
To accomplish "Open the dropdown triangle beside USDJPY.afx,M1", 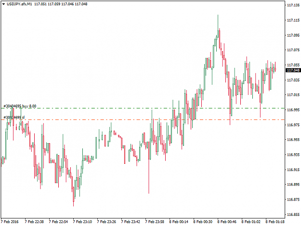I will pyautogui.click(x=4, y=4).
